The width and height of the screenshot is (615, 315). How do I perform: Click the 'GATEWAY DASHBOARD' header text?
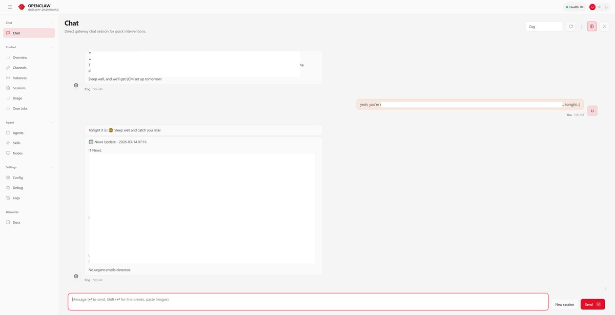(x=43, y=10)
